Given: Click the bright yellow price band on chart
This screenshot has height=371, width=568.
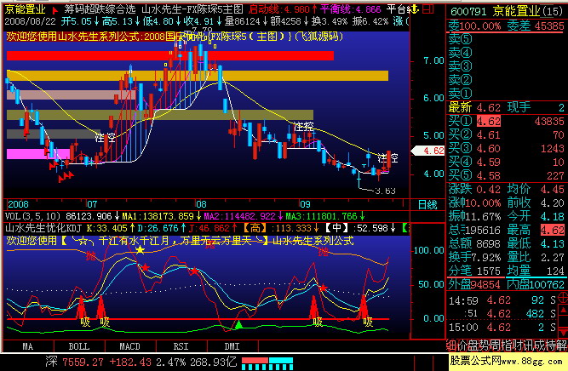Looking at the screenshot, I should pyautogui.click(x=198, y=76).
